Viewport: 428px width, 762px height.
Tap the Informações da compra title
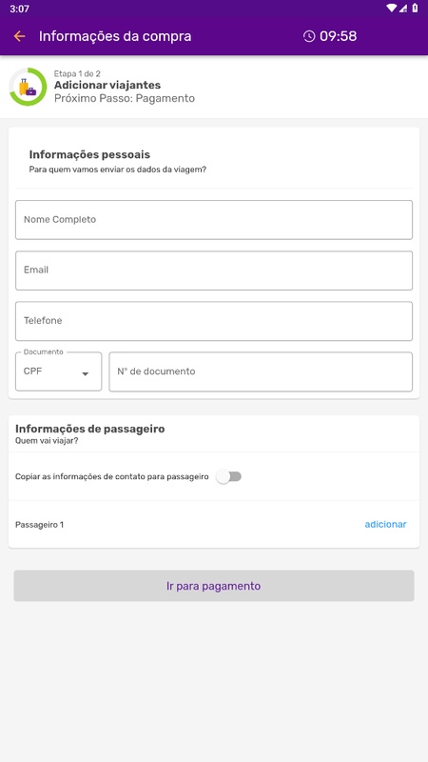pos(115,36)
